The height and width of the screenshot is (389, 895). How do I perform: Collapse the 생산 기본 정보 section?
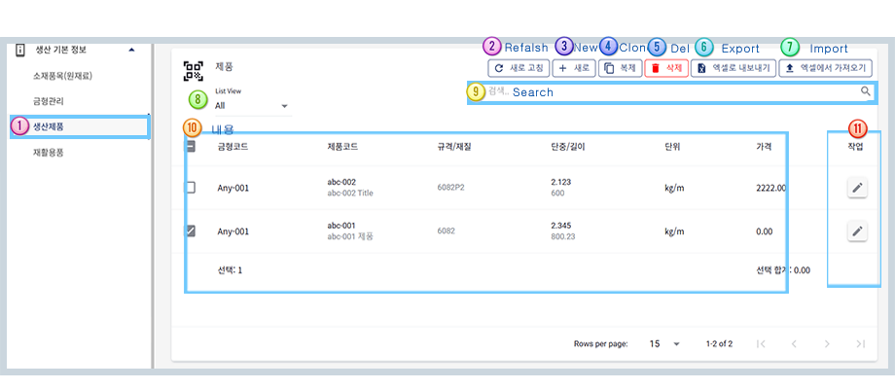[x=131, y=50]
